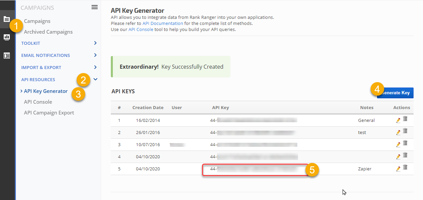Delete the test API key using trash icon
Viewport: 423px width, 200px height.
[405, 131]
